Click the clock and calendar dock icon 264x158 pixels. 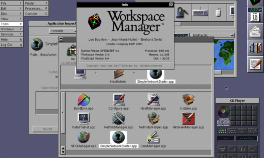pos(255,15)
